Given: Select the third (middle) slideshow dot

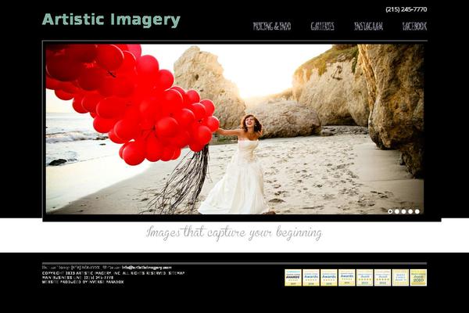Looking at the screenshot, I should (404, 211).
